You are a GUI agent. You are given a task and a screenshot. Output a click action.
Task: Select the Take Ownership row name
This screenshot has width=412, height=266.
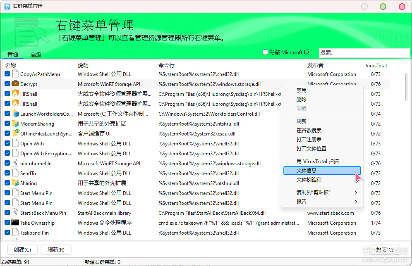tap(37, 223)
